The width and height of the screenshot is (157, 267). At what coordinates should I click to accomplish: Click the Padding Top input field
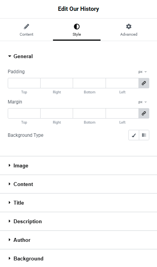click(24, 83)
